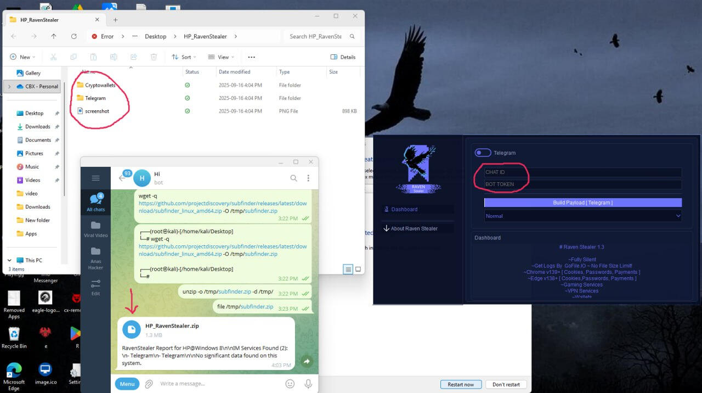The width and height of the screenshot is (702, 393).
Task: Open Pictures in Explorer sidebar
Action: tap(34, 153)
